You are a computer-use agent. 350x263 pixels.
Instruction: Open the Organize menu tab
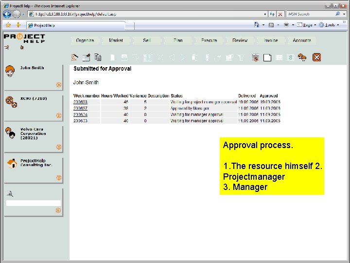coord(85,40)
